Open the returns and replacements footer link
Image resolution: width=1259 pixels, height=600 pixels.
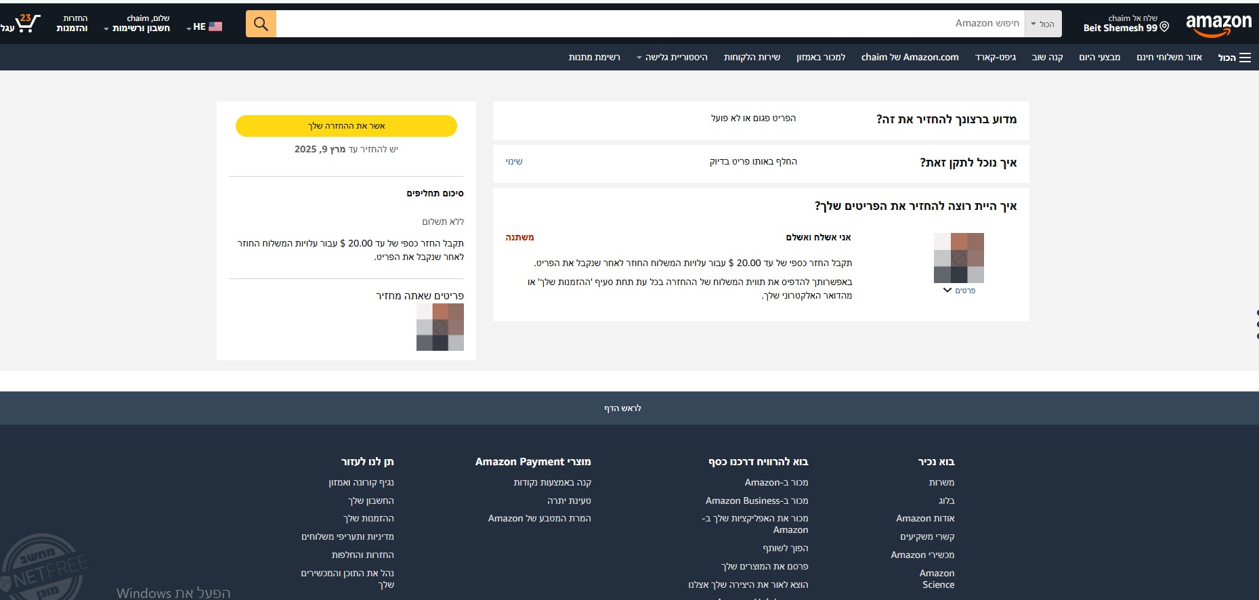pos(362,555)
